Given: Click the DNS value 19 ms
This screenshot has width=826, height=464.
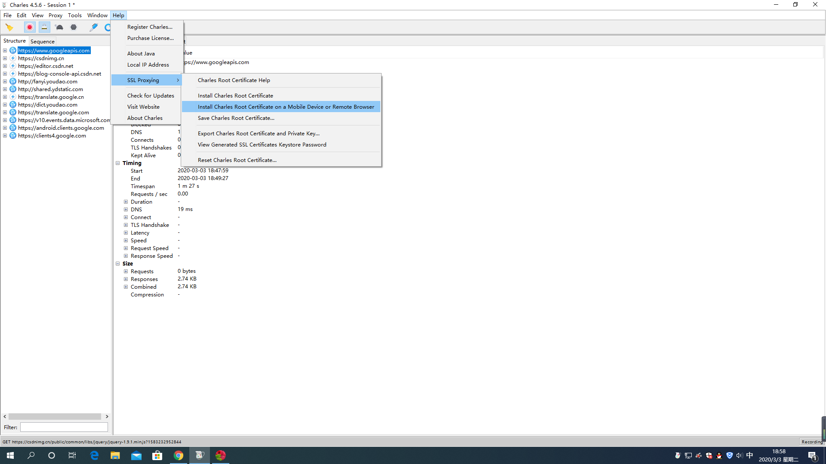Looking at the screenshot, I should pyautogui.click(x=185, y=209).
